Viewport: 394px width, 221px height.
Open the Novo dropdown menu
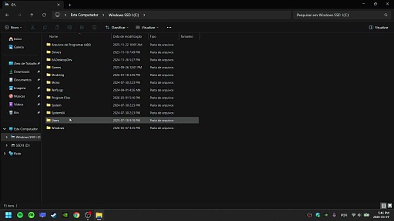13,27
